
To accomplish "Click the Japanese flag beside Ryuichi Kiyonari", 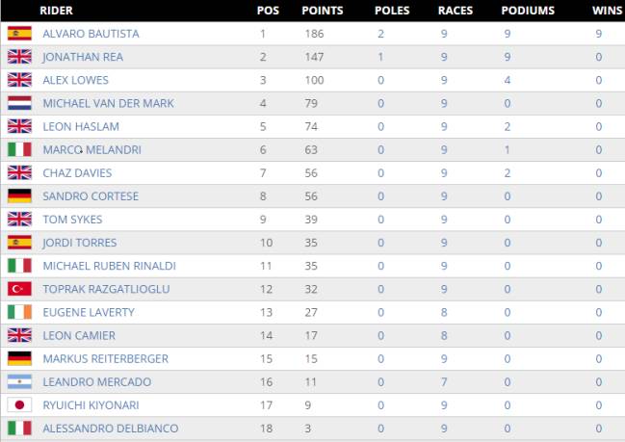I will tap(19, 405).
